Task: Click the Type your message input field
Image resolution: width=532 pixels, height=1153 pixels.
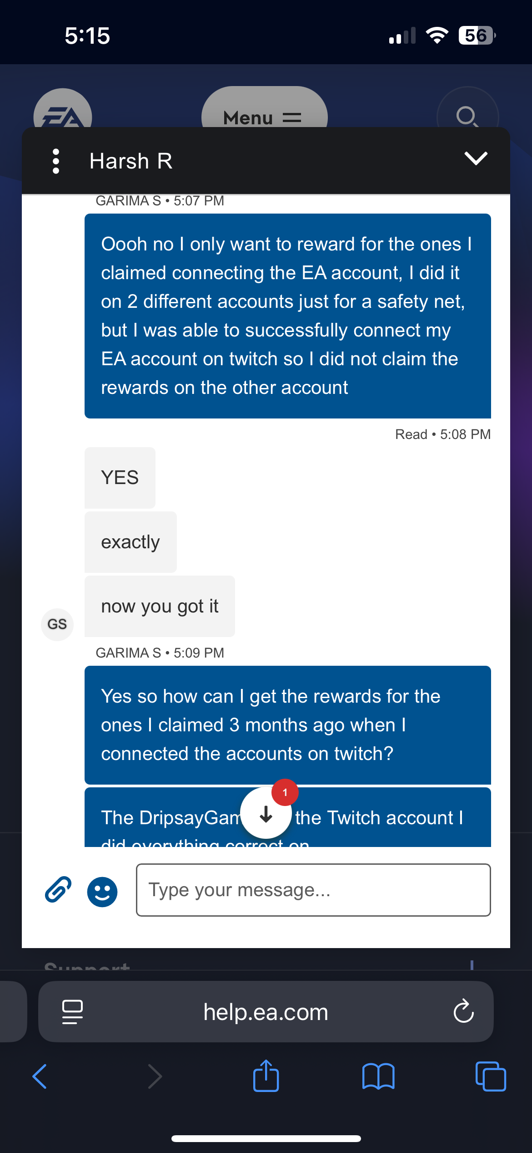Action: pos(313,890)
